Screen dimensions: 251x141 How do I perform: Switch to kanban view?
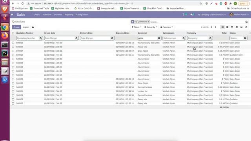pos(227,27)
